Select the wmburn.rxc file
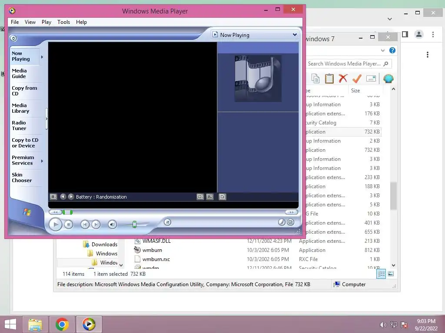Viewport: 445px width, 333px height. tap(156, 259)
